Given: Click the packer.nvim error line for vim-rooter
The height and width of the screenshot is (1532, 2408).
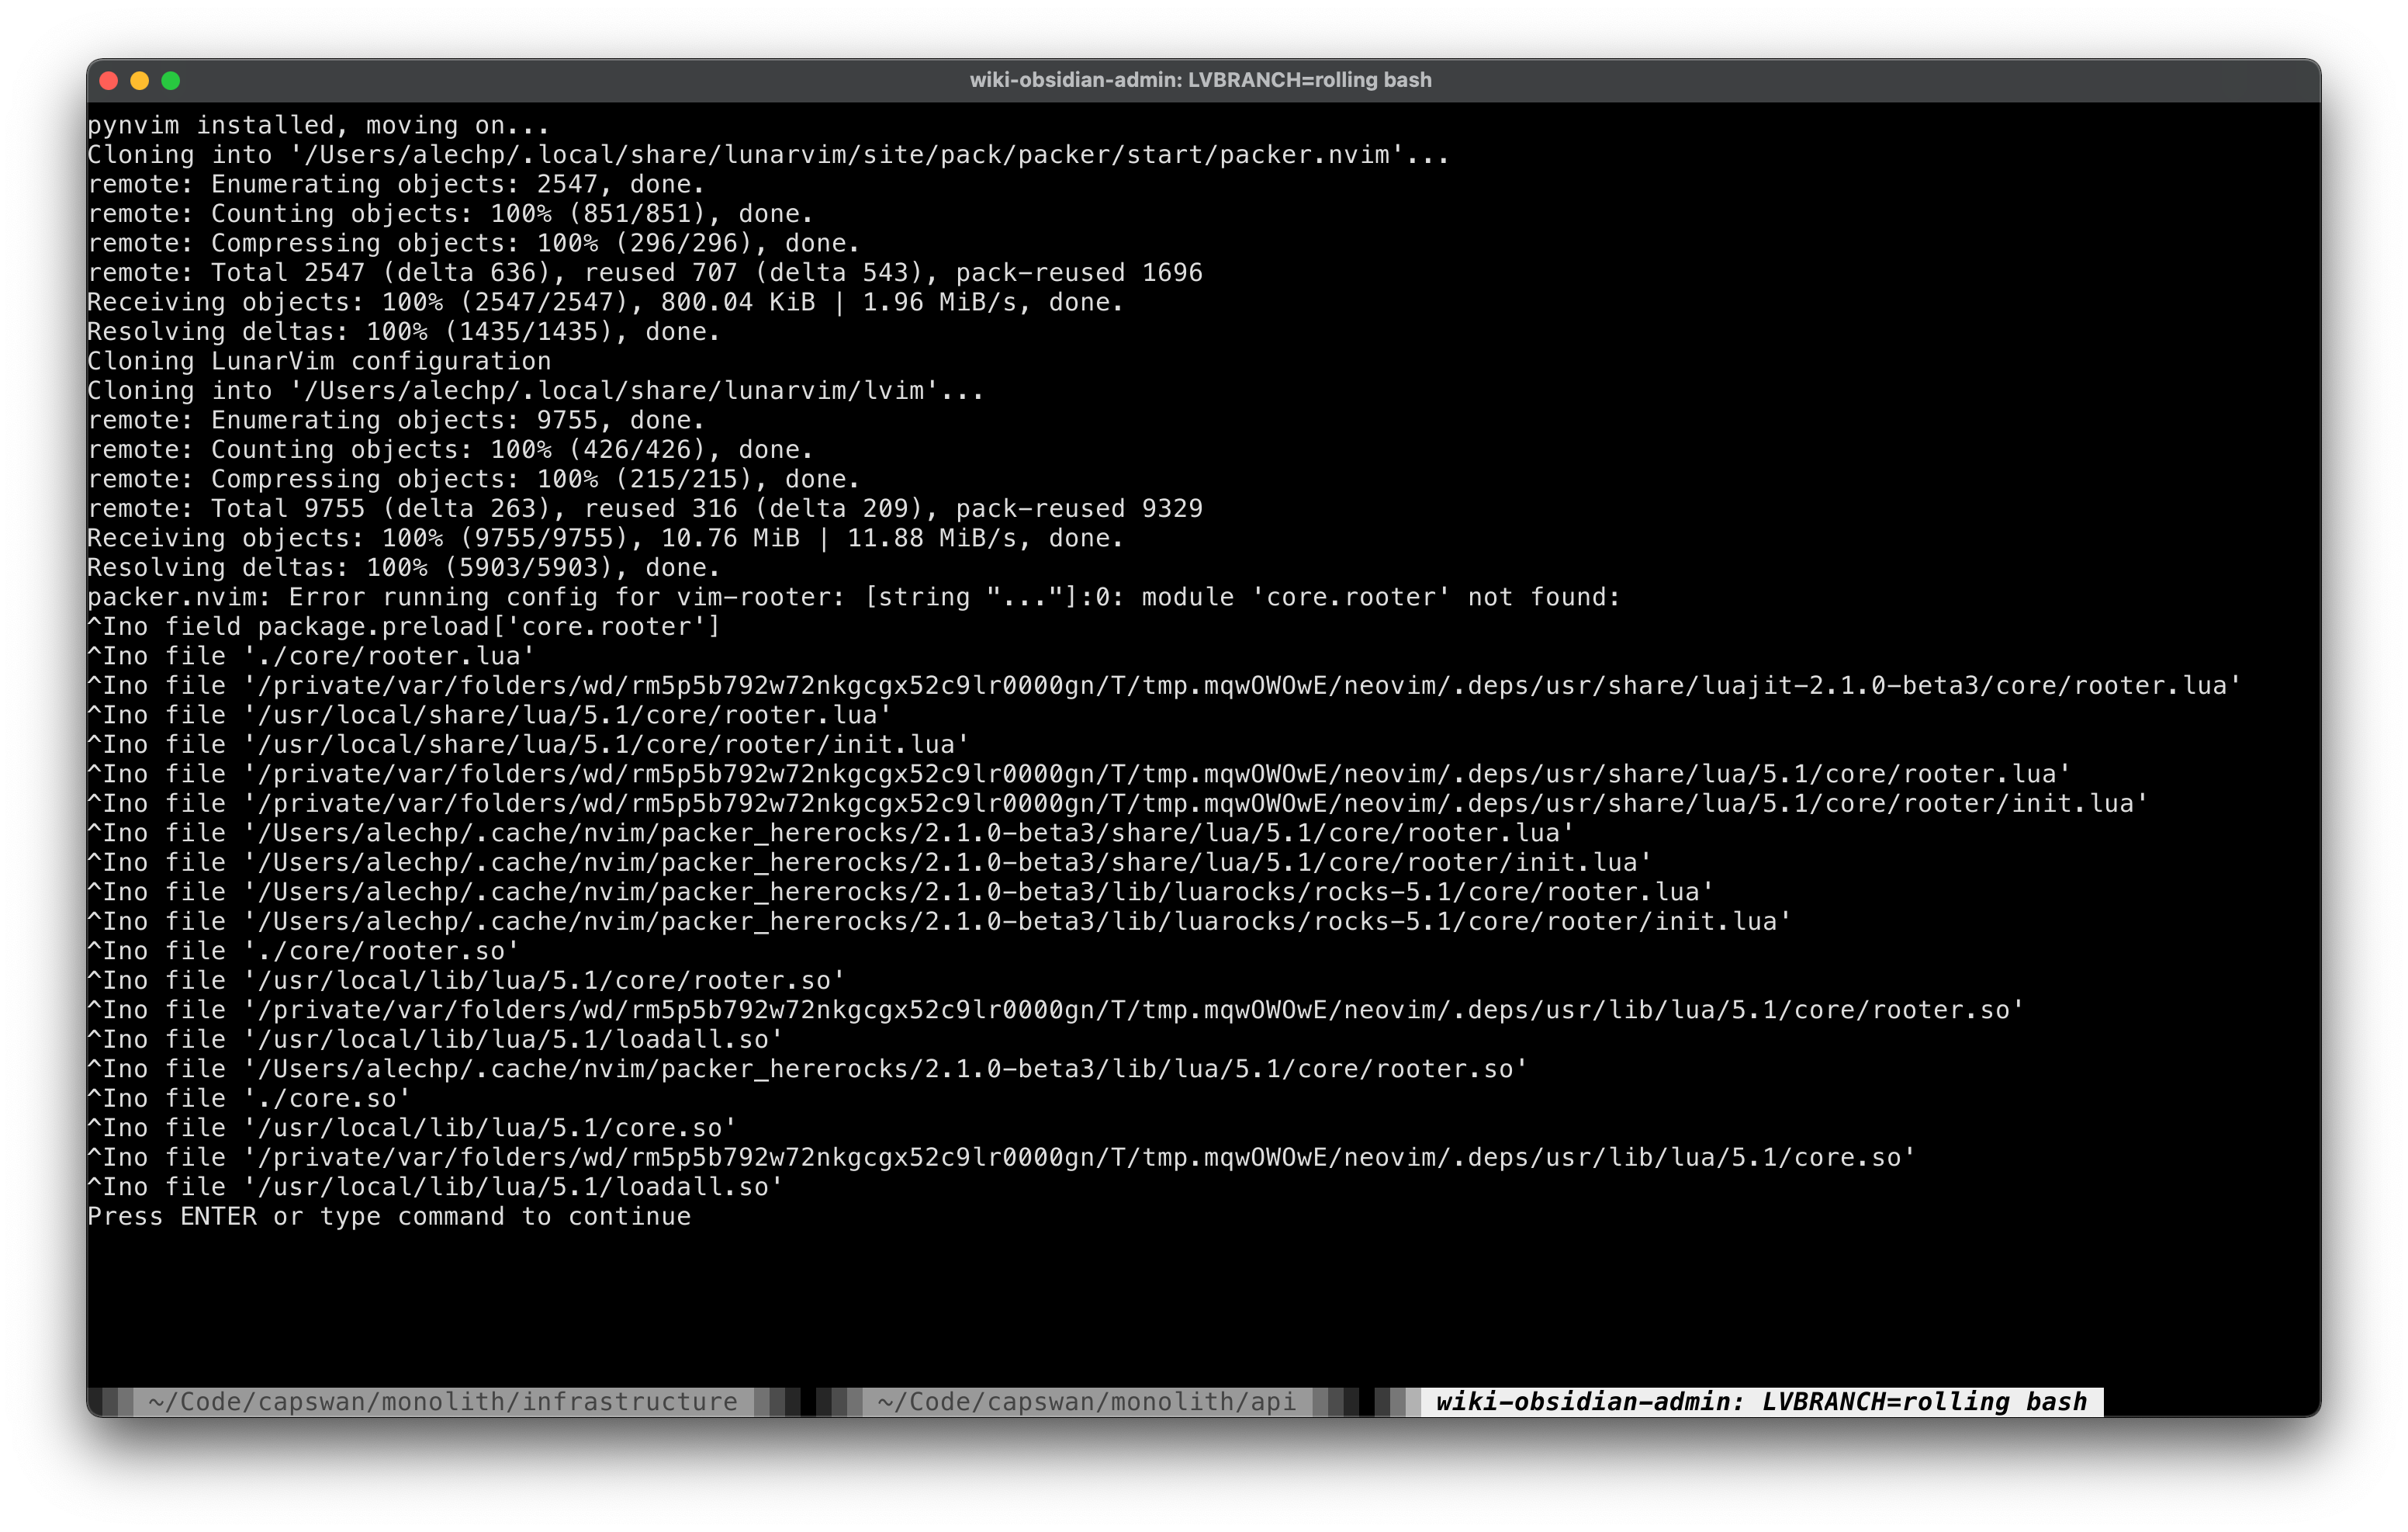Looking at the screenshot, I should click(x=850, y=596).
